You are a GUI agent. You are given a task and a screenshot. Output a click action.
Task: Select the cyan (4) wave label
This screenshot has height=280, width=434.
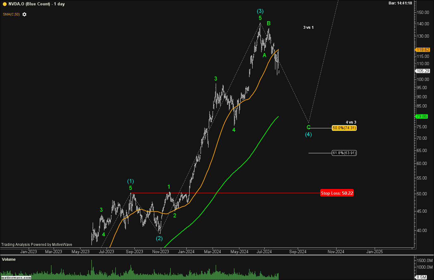pyautogui.click(x=308, y=134)
